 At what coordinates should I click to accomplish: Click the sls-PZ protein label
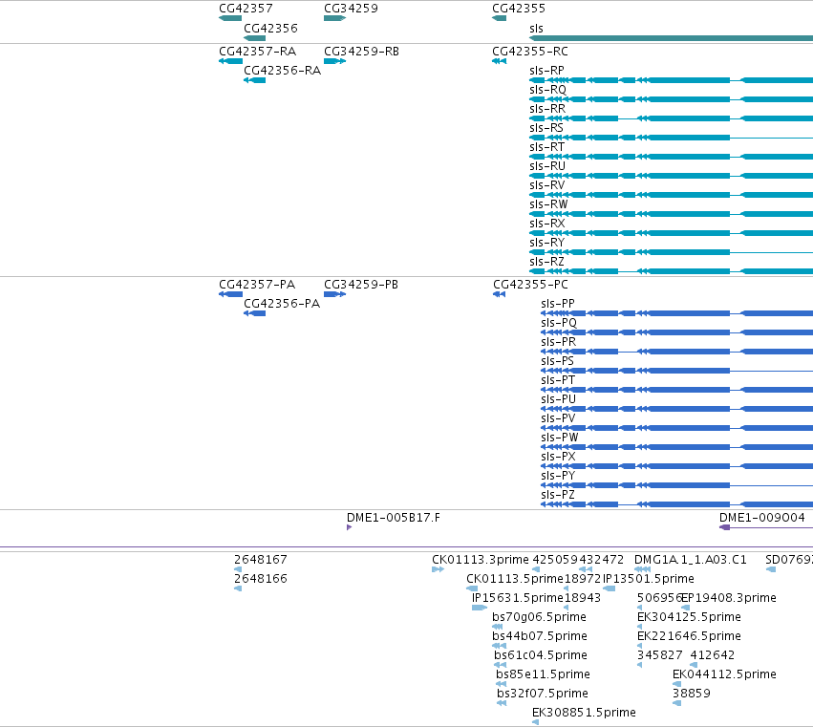pyautogui.click(x=557, y=495)
